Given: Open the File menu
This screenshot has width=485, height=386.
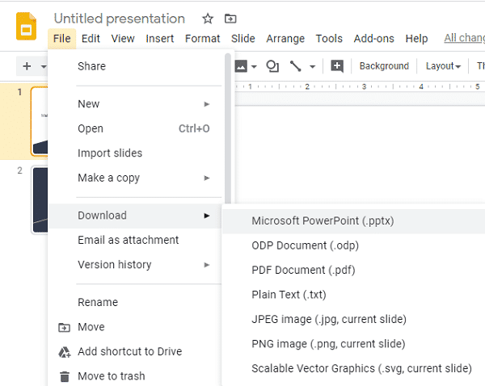Looking at the screenshot, I should 62,39.
